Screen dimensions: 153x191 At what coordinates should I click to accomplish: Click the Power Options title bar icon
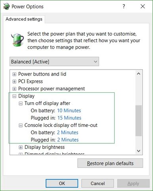6,6
